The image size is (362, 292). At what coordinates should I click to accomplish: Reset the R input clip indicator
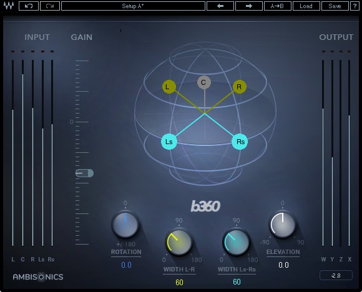click(32, 51)
